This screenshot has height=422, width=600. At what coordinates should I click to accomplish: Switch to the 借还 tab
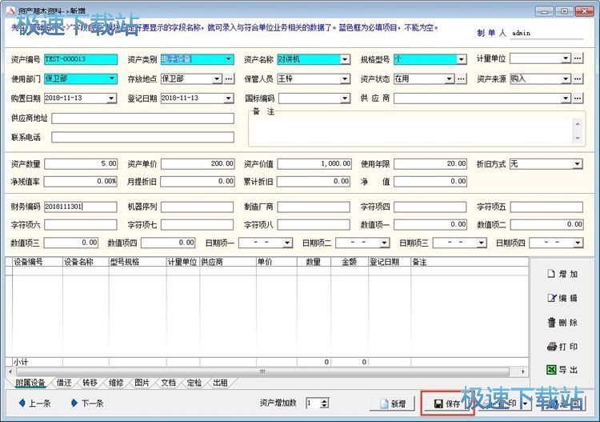click(64, 383)
